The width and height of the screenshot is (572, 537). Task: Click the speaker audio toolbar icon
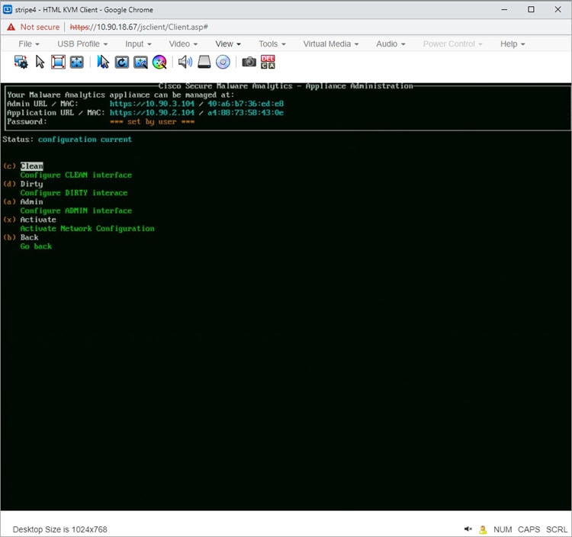click(185, 62)
